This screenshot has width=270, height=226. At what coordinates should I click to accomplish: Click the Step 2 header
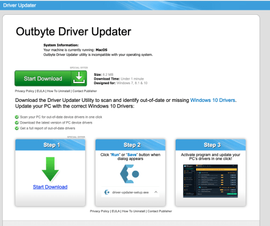point(130,145)
